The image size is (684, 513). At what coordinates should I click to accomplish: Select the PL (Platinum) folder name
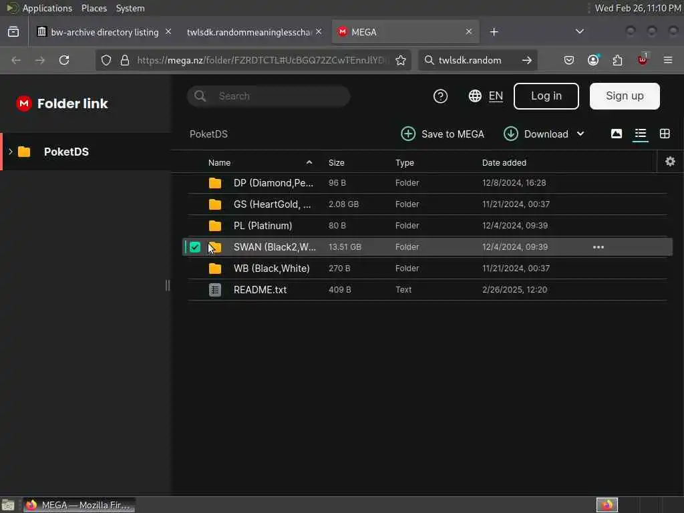pos(263,226)
